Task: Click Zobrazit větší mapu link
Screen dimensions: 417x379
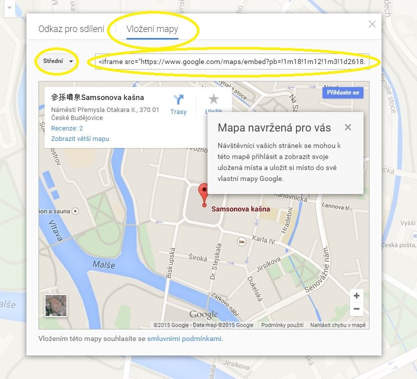Action: [x=80, y=139]
